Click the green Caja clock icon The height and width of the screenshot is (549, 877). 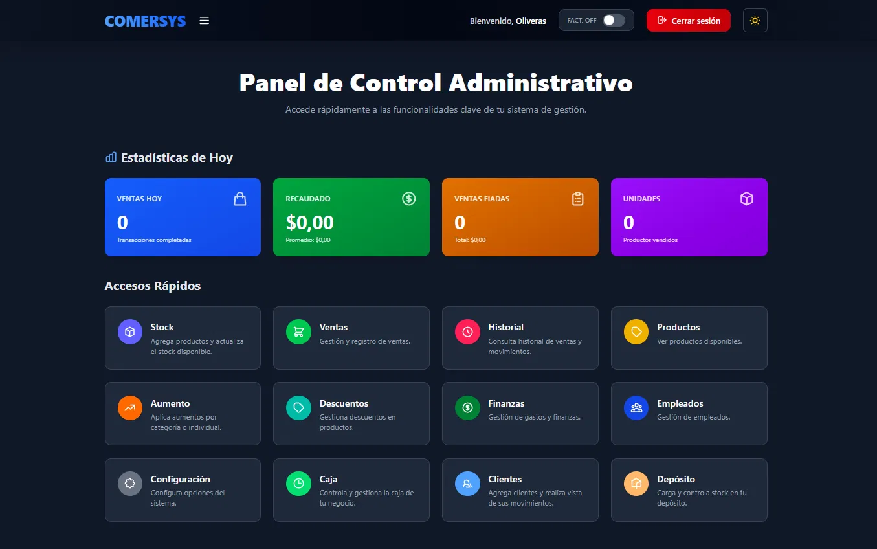click(x=298, y=484)
